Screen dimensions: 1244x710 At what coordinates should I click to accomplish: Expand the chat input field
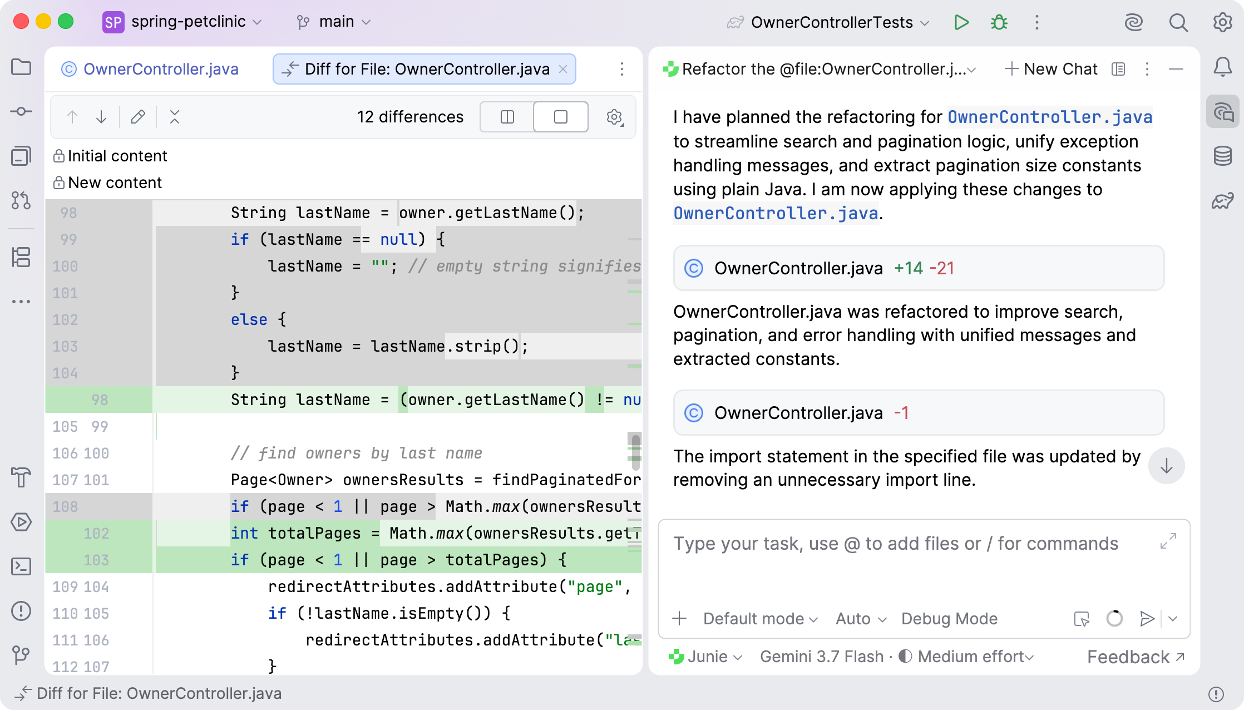[x=1168, y=541]
